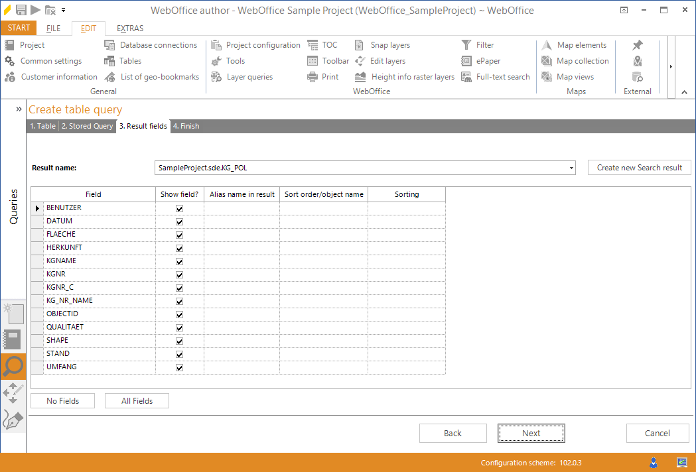Select the "1. Table" wizard step
The height and width of the screenshot is (472, 696).
tap(42, 126)
